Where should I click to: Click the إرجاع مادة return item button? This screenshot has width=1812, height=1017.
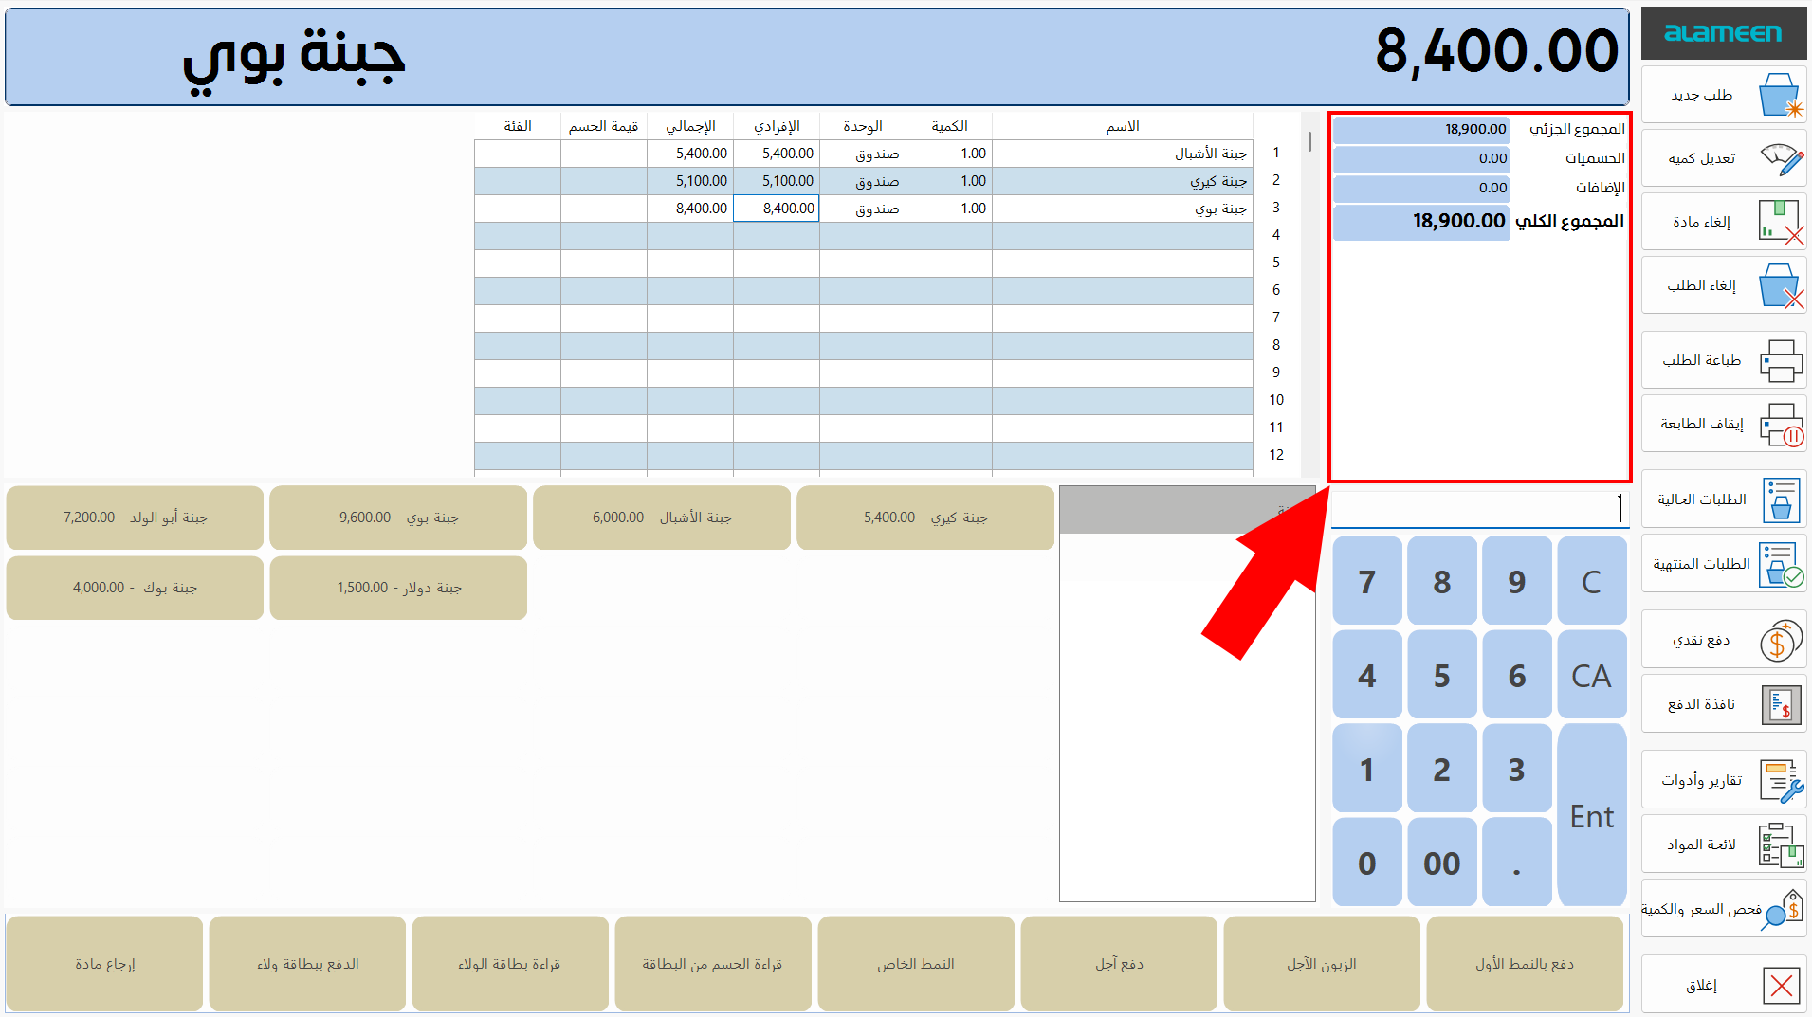(104, 965)
